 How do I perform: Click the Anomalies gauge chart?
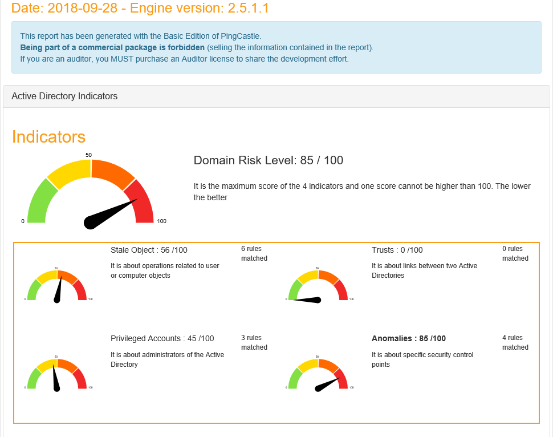point(318,375)
